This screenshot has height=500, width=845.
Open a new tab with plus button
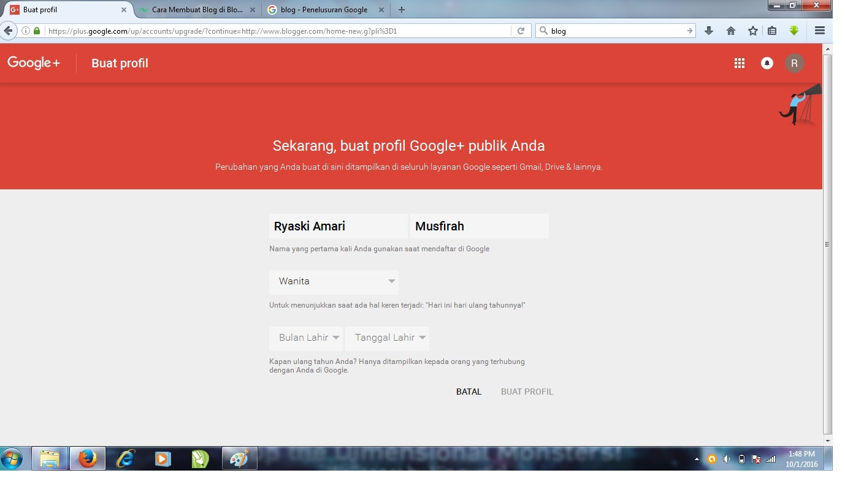click(402, 10)
